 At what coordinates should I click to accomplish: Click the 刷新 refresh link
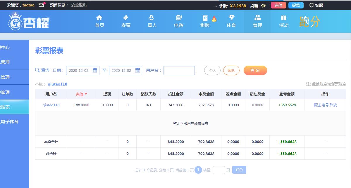point(254,6)
